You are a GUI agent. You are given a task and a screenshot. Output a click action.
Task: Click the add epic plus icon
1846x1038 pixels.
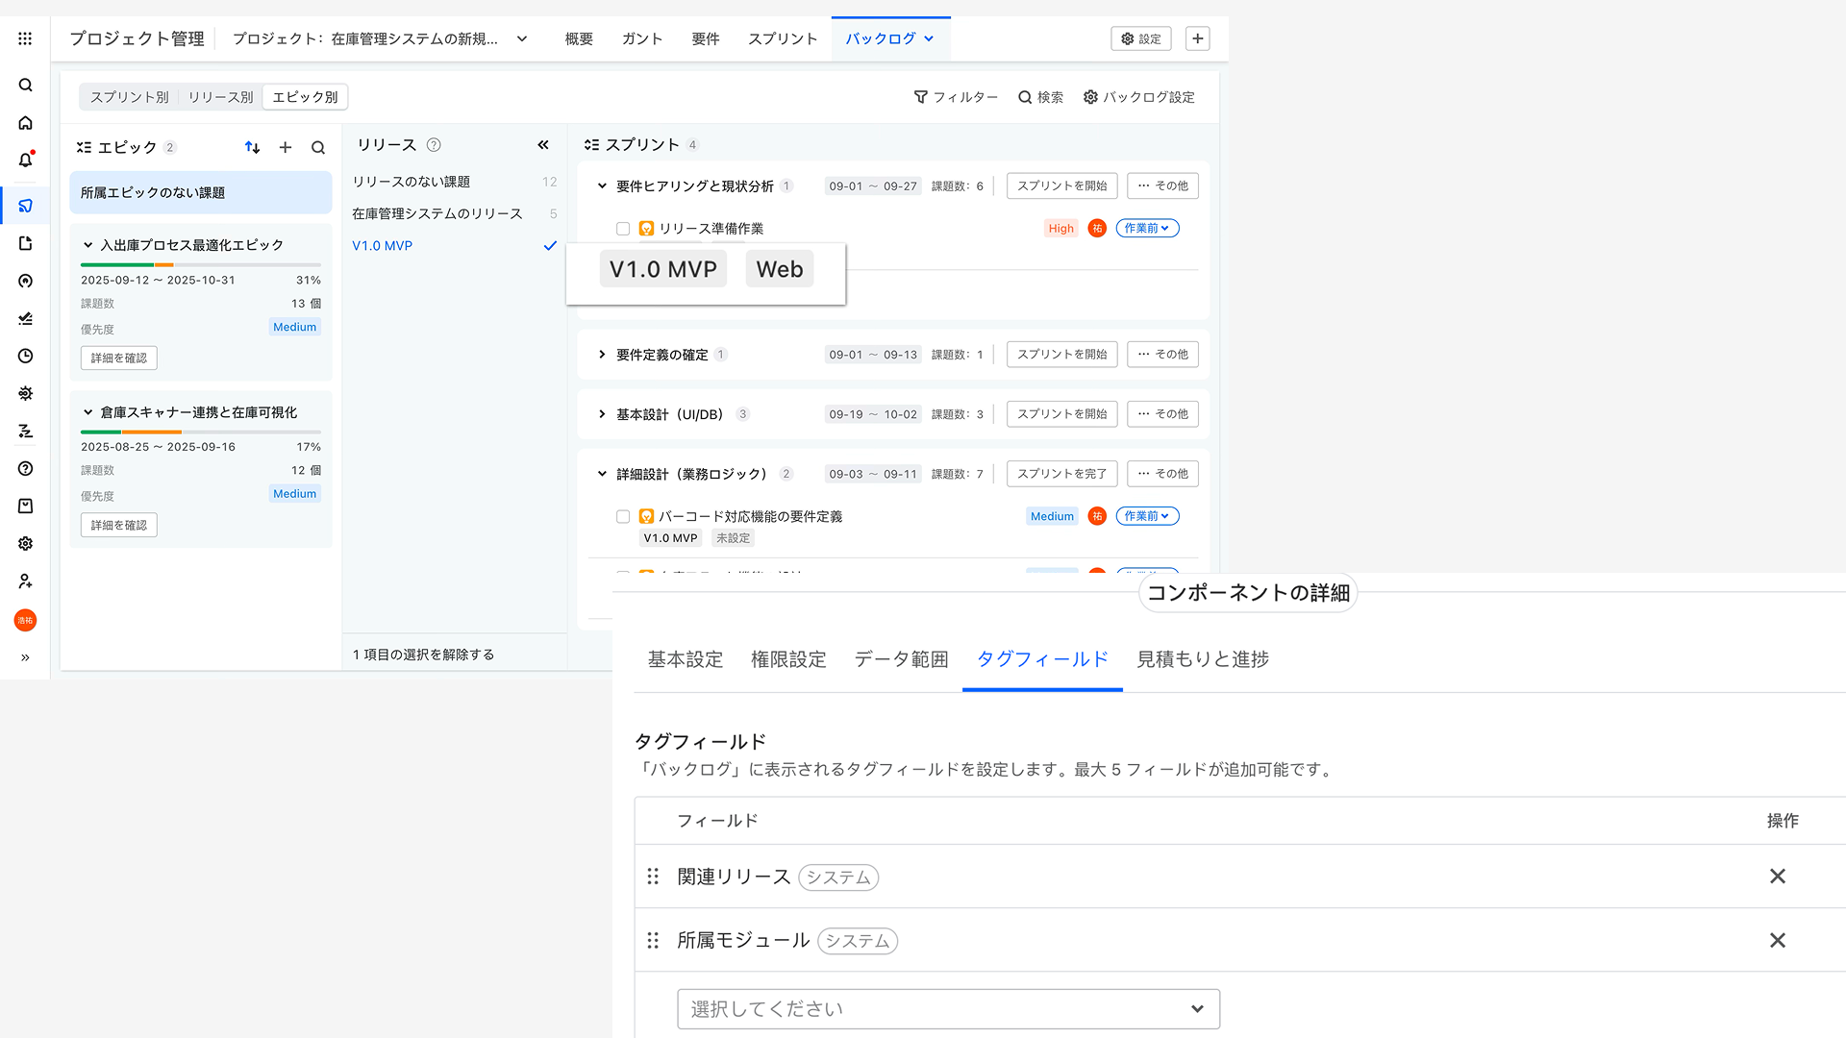(285, 147)
